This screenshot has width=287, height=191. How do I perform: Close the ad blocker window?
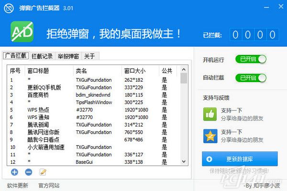click(281, 7)
